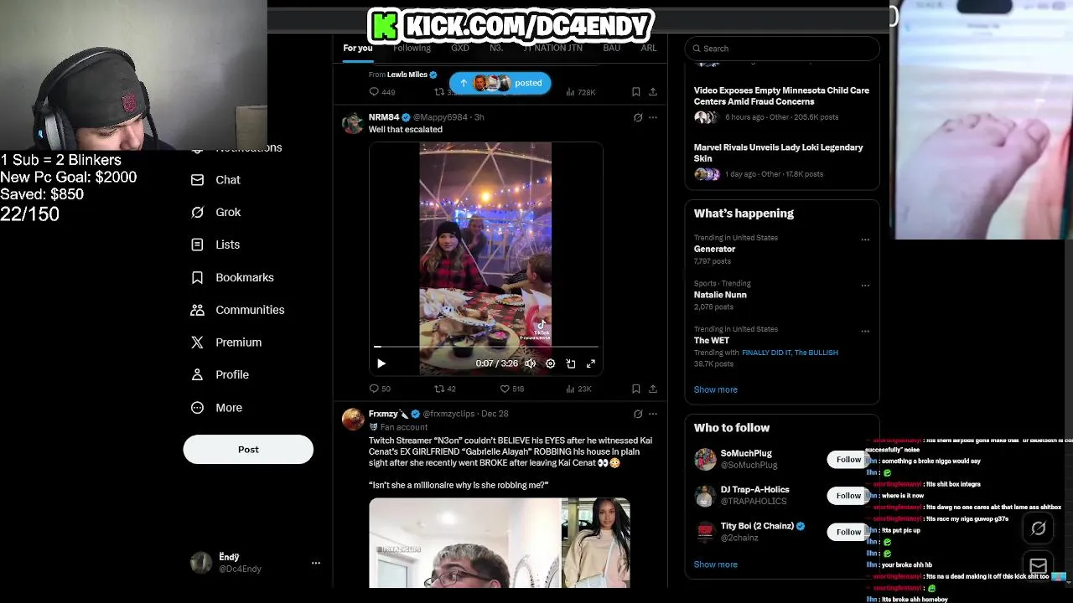Select the GXD tab
The height and width of the screenshot is (603, 1073).
pos(460,48)
